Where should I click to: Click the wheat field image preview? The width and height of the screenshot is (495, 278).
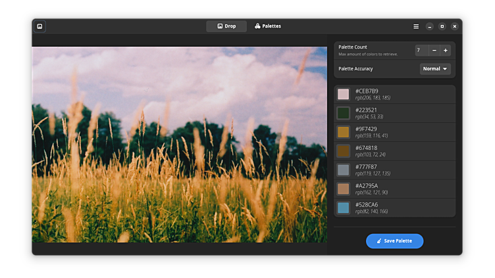pos(179,145)
